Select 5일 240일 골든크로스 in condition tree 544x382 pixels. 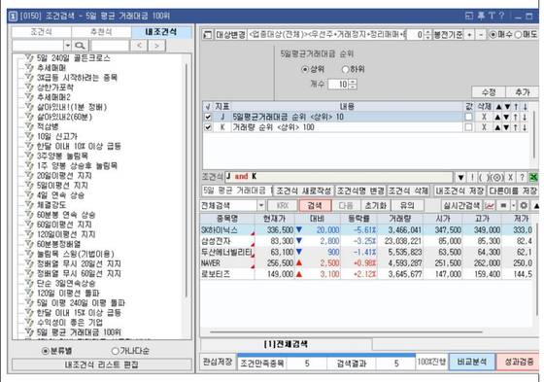pyautogui.click(x=73, y=58)
